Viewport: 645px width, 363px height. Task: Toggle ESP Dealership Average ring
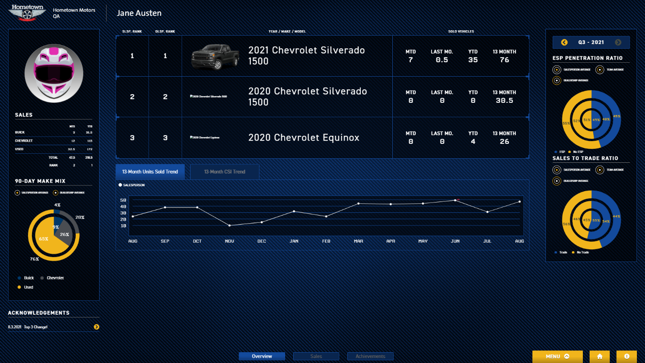557,80
